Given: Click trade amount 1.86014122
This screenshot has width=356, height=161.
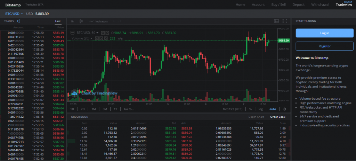Looking at the screenshot, I should pyautogui.click(x=16, y=117).
